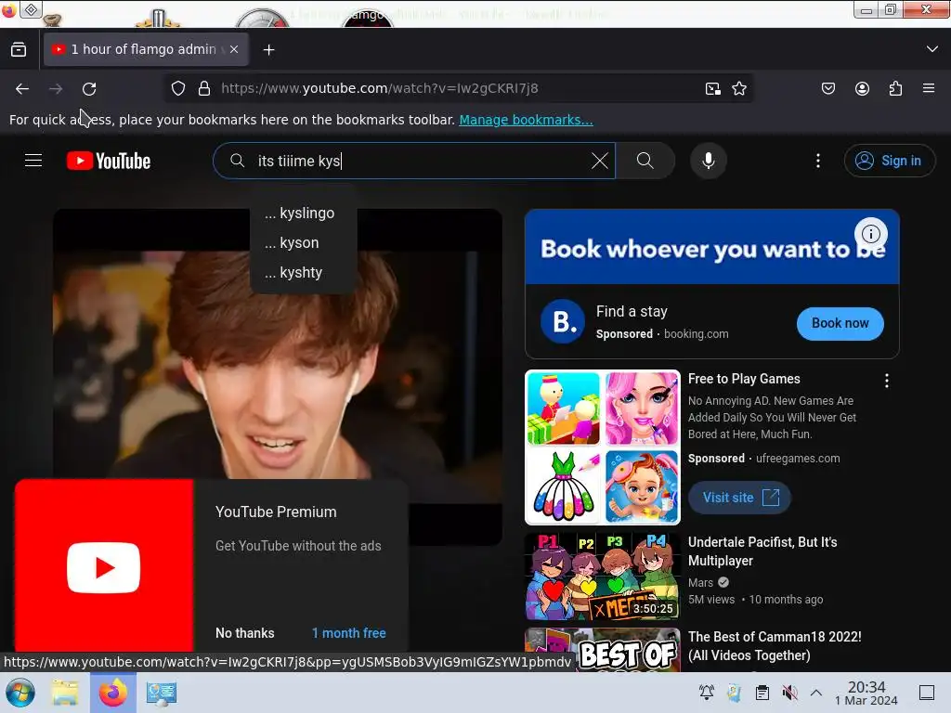The image size is (951, 713).
Task: Click the forward navigation arrow
Action: [56, 88]
